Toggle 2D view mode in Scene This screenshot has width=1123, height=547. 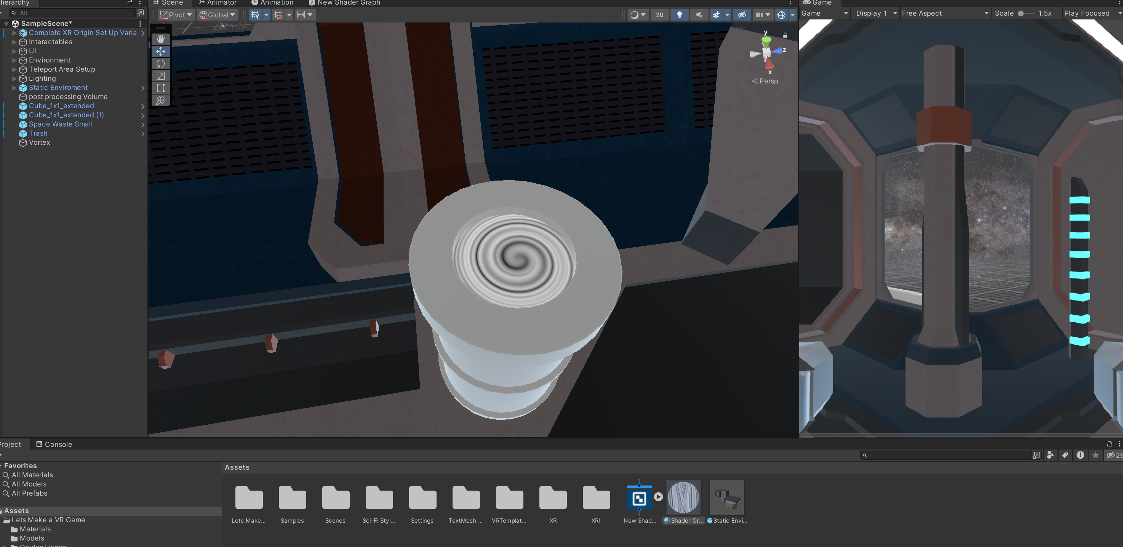[659, 15]
